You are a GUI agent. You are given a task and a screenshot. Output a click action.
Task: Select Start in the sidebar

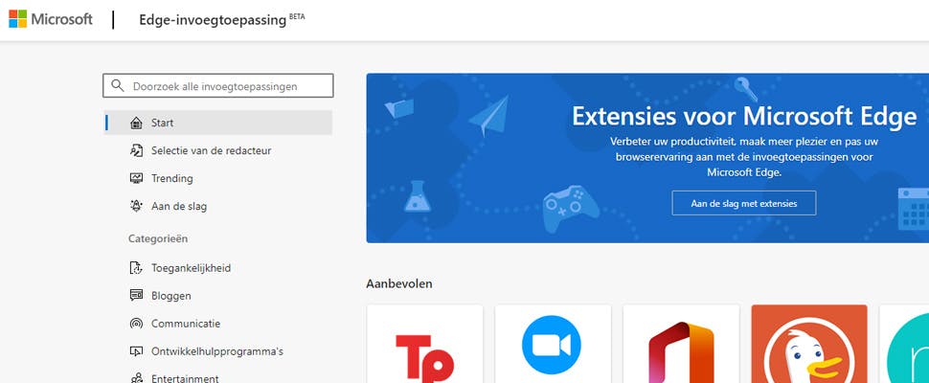[218, 123]
